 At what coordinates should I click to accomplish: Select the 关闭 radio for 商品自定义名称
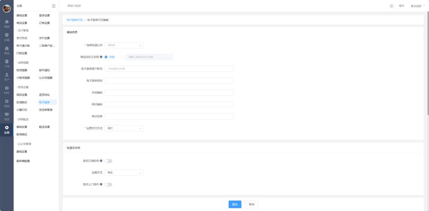click(106, 57)
